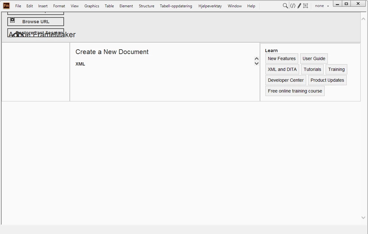
Task: Open the File menu
Action: [18, 6]
